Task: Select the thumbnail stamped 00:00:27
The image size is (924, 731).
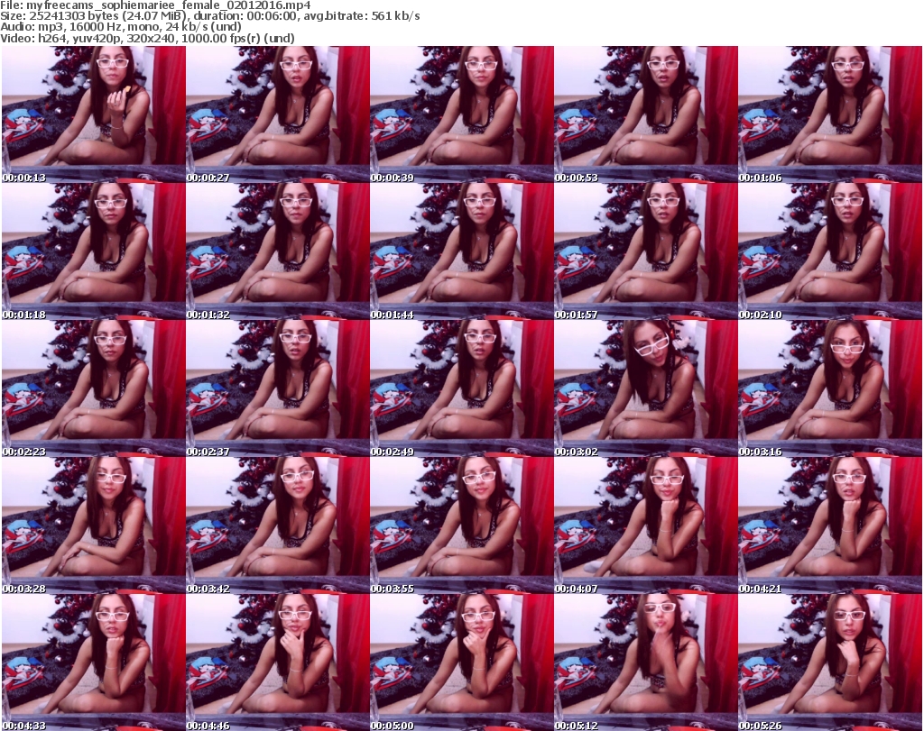Action: click(x=278, y=114)
